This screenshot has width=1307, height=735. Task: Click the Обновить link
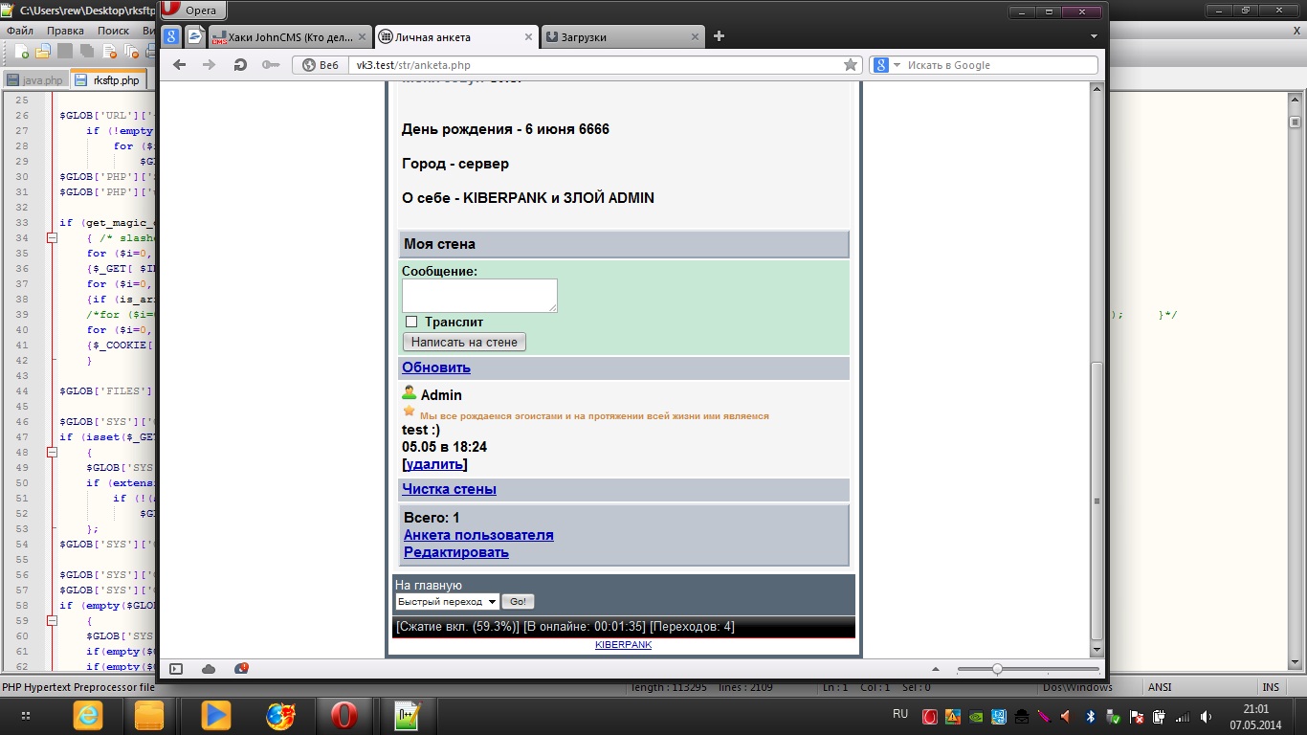pyautogui.click(x=436, y=367)
